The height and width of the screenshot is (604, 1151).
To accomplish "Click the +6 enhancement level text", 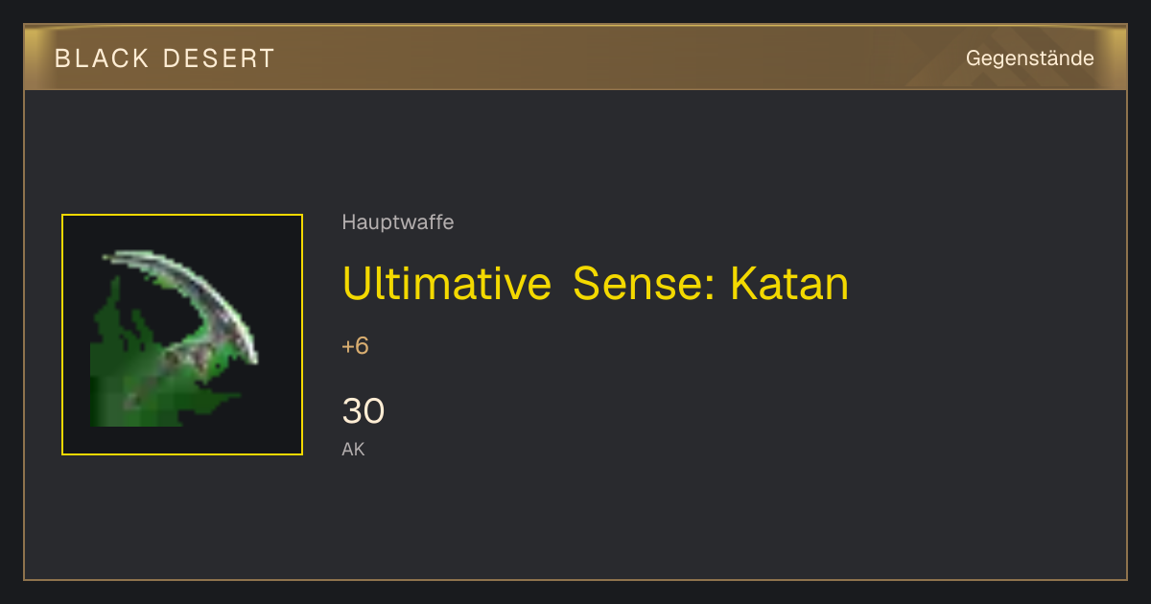I will [x=356, y=346].
